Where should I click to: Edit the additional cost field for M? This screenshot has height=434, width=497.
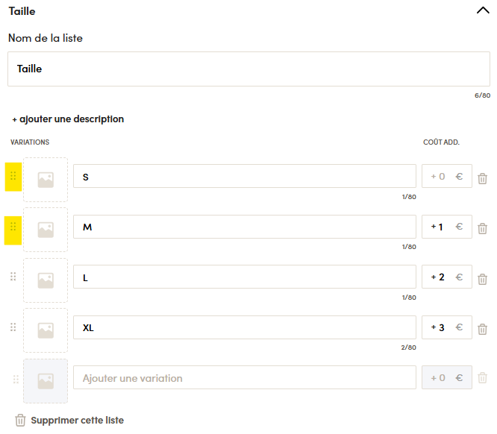446,227
